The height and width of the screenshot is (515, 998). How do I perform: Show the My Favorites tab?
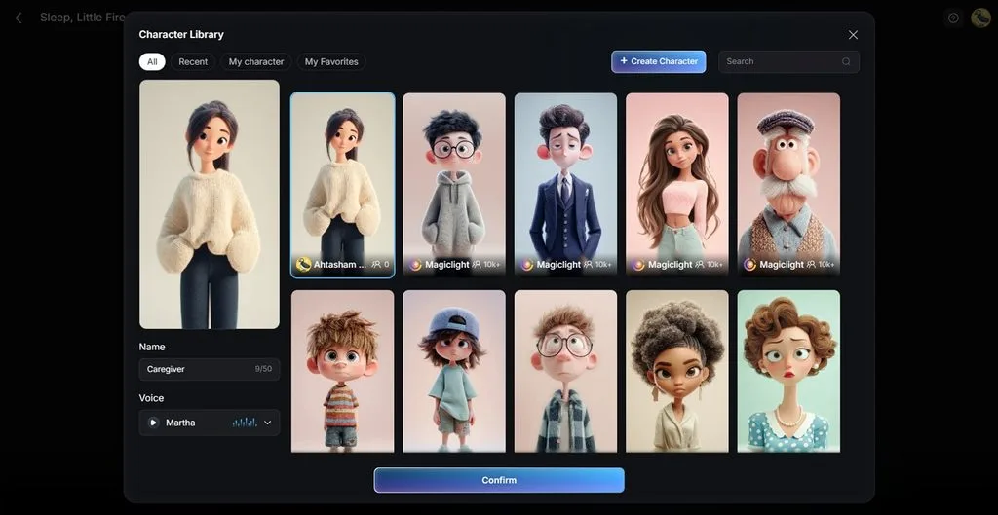(x=331, y=61)
